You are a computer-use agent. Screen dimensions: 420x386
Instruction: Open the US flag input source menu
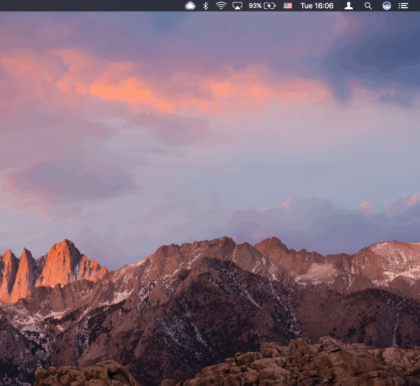click(x=288, y=6)
